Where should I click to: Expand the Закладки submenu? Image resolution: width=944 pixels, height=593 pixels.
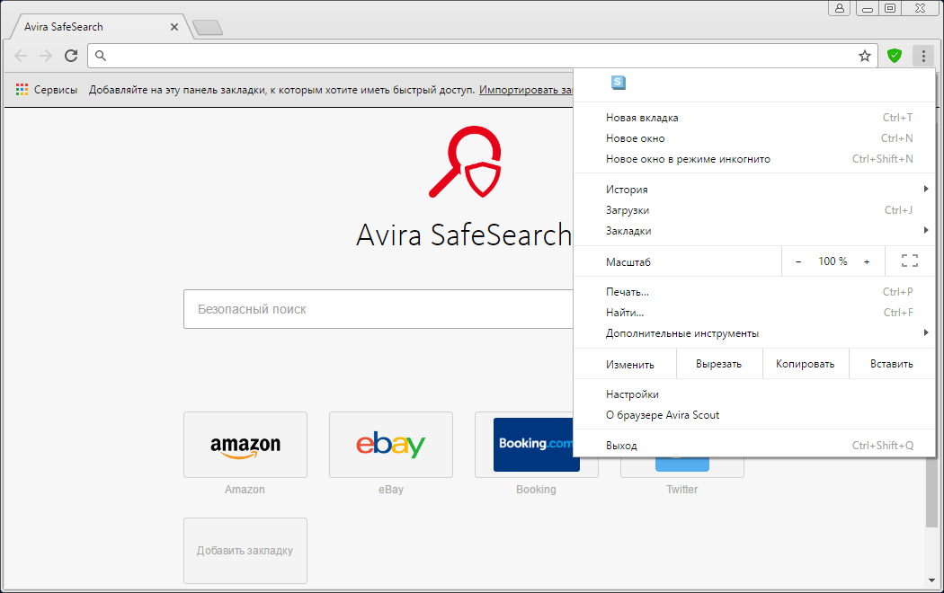click(x=755, y=231)
